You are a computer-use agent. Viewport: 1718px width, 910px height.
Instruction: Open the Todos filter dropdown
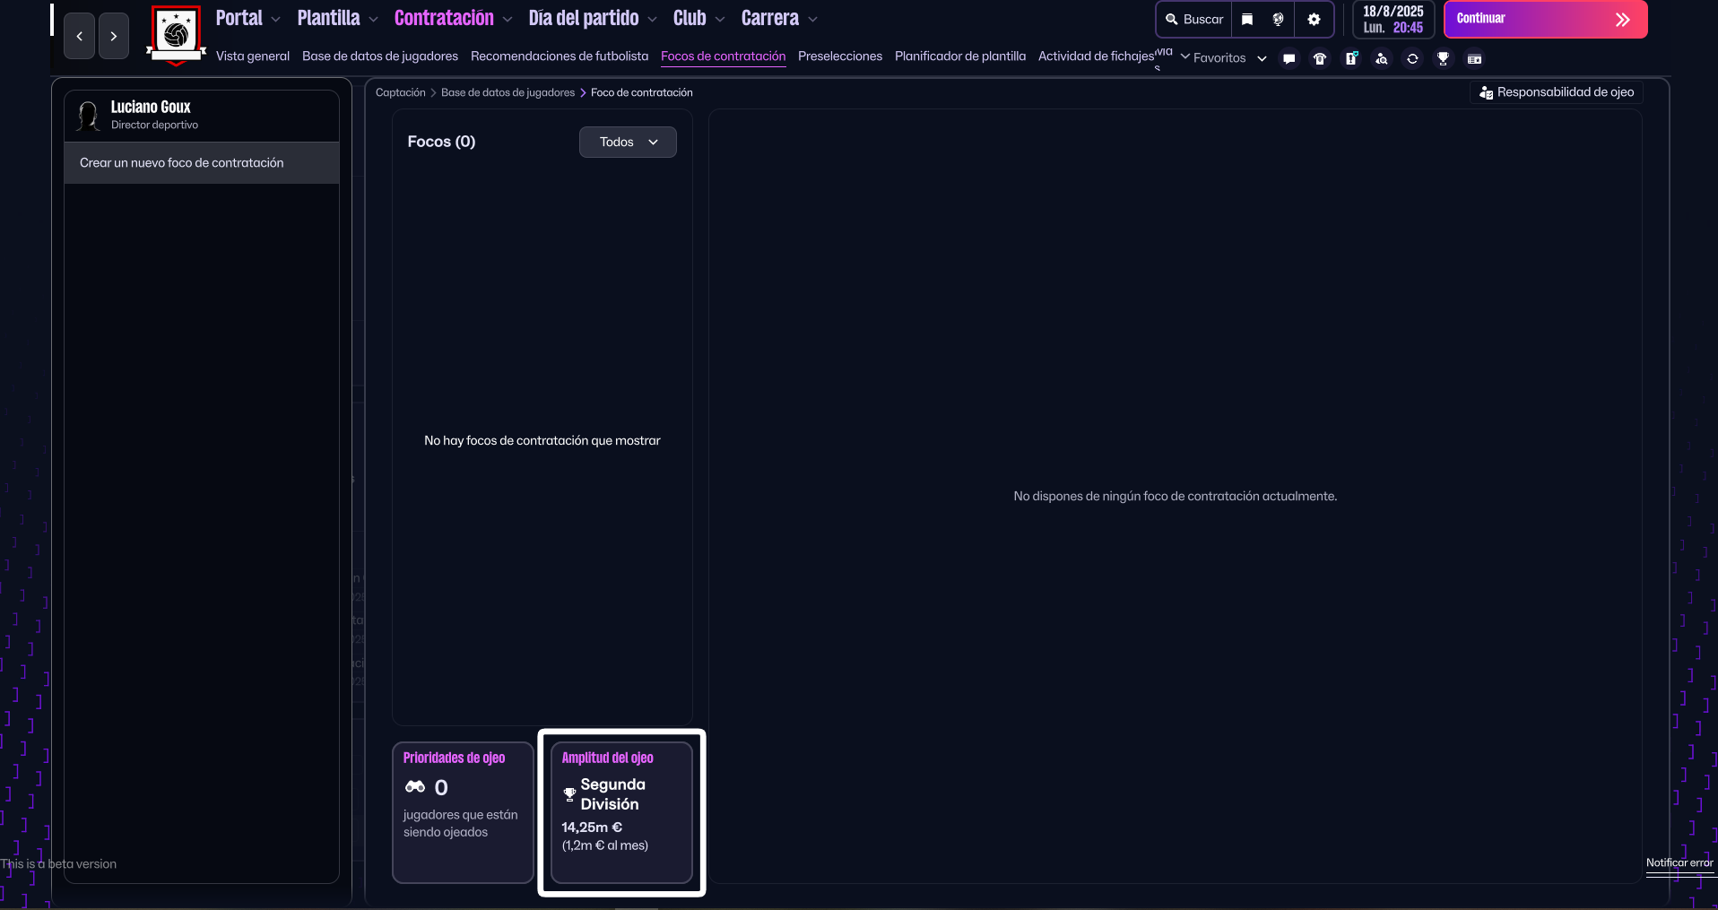click(x=628, y=142)
